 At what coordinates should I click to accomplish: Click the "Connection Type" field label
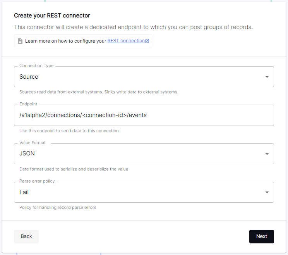click(36, 66)
